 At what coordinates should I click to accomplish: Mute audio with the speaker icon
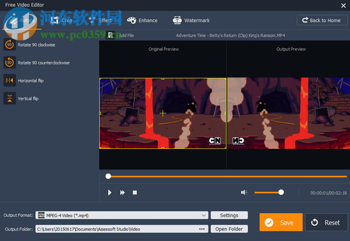pyautogui.click(x=244, y=193)
